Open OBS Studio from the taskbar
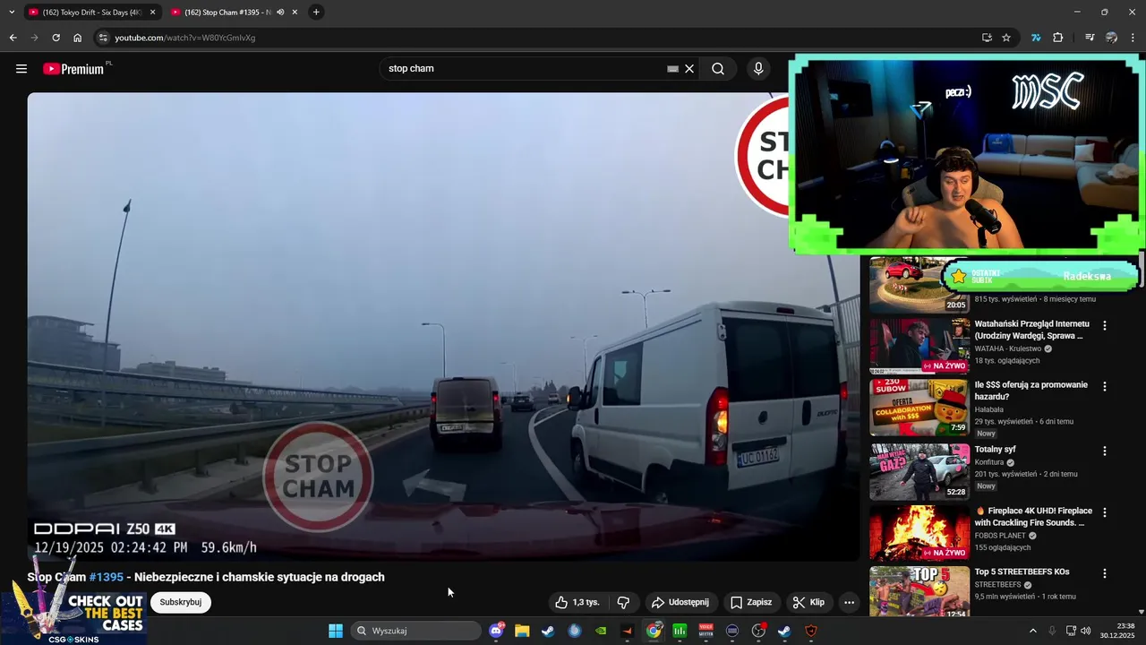The width and height of the screenshot is (1146, 645). [758, 631]
